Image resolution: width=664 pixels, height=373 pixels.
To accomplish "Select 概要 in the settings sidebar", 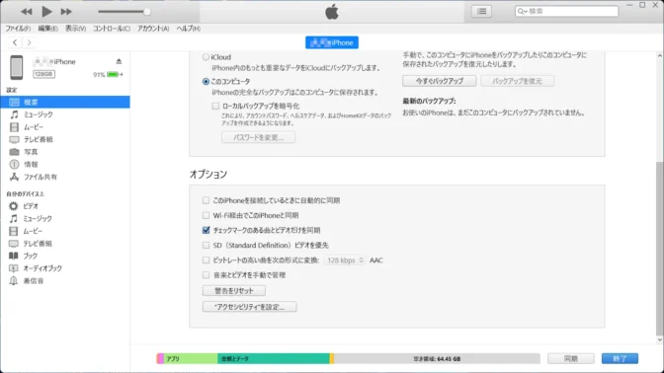I will coord(65,102).
